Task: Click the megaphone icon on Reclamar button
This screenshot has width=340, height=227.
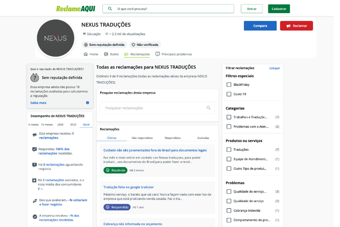Action: tap(288, 26)
